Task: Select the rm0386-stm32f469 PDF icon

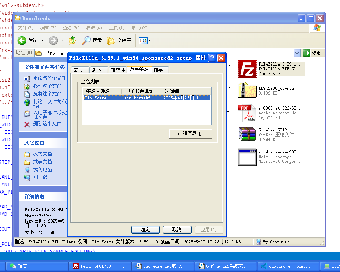Action: coord(247,113)
